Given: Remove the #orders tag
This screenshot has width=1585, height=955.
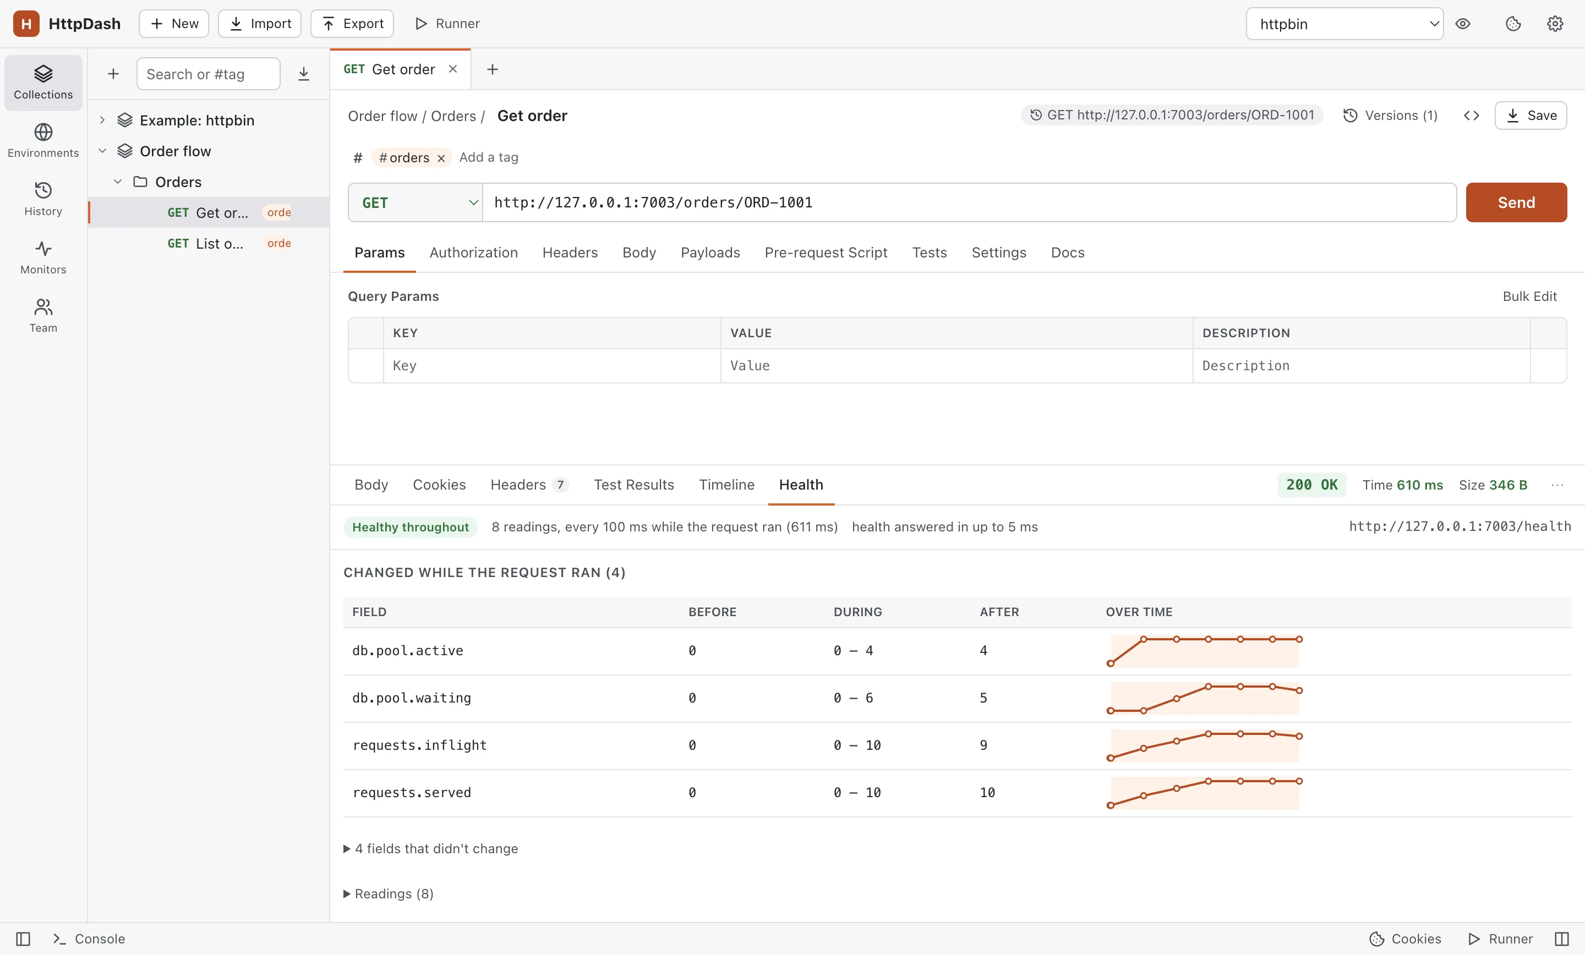Looking at the screenshot, I should point(441,158).
